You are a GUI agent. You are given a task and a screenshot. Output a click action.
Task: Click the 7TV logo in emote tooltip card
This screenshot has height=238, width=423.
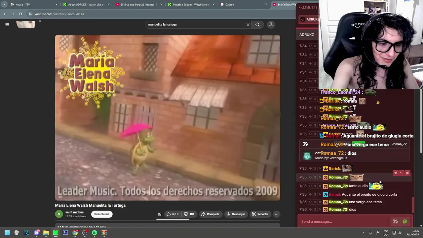(x=305, y=144)
